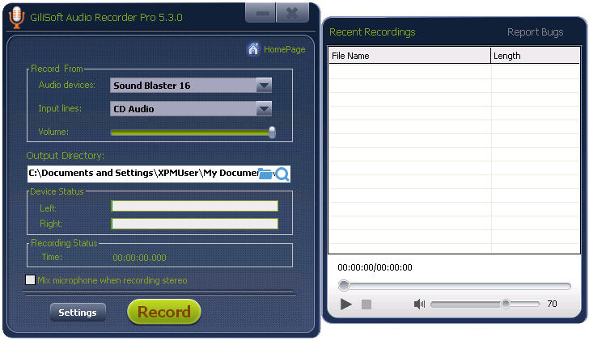Start recording with the Record button
This screenshot has height=340, width=589.
tap(164, 312)
